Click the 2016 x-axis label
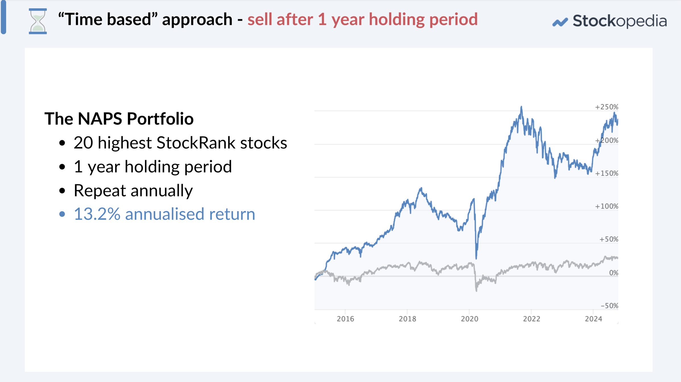 pos(345,319)
